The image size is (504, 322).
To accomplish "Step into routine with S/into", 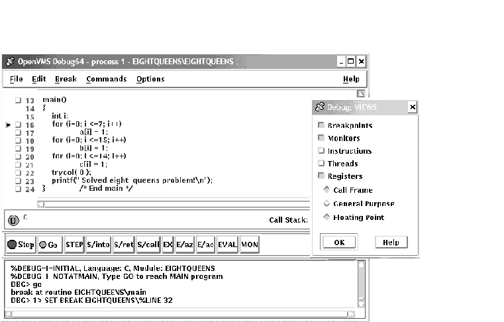I will coord(98,244).
